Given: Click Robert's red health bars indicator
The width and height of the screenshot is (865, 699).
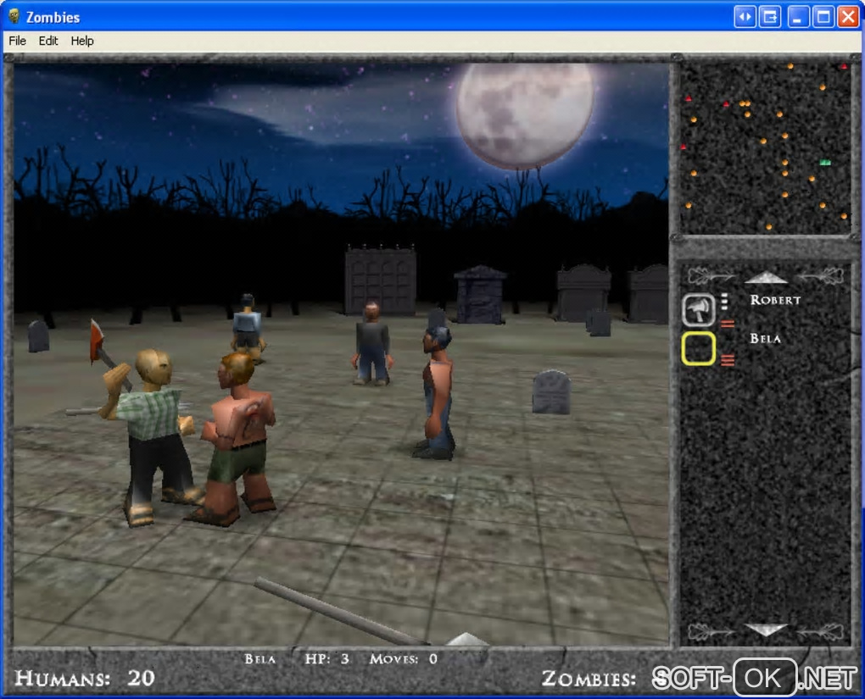Looking at the screenshot, I should click(728, 324).
